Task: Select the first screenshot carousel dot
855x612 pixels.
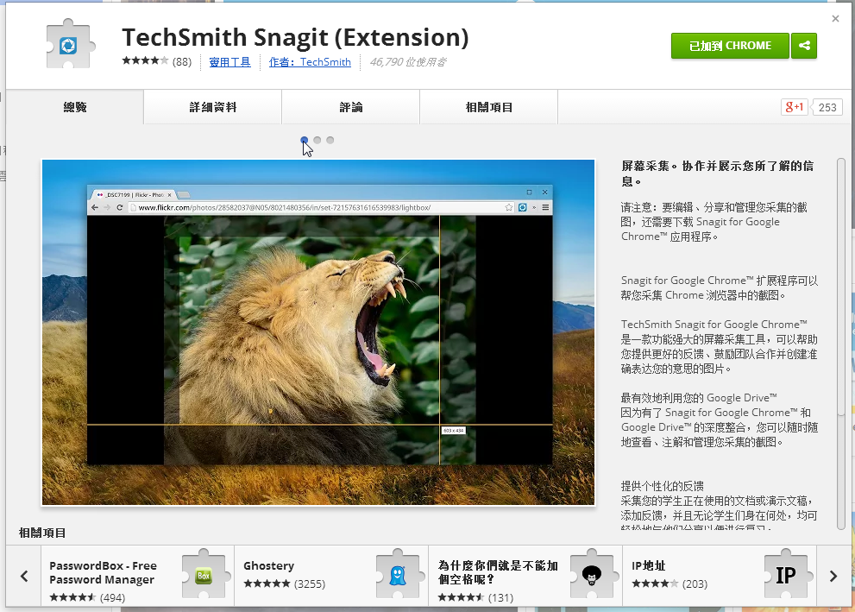Action: (x=305, y=140)
